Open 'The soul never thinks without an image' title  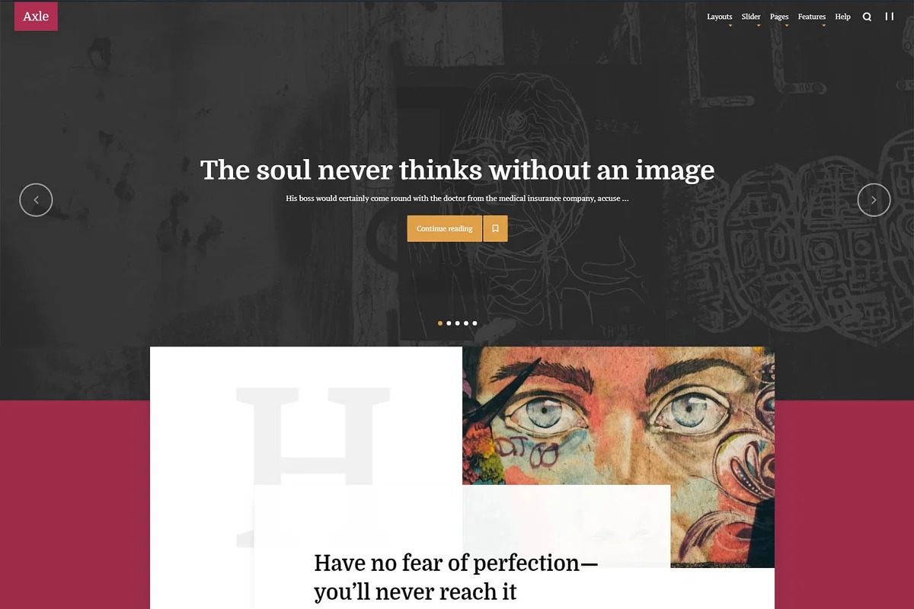click(x=457, y=170)
